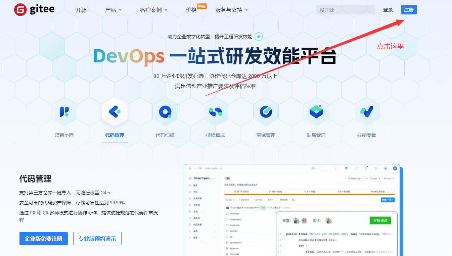Click the Gitee logo

coord(34,9)
